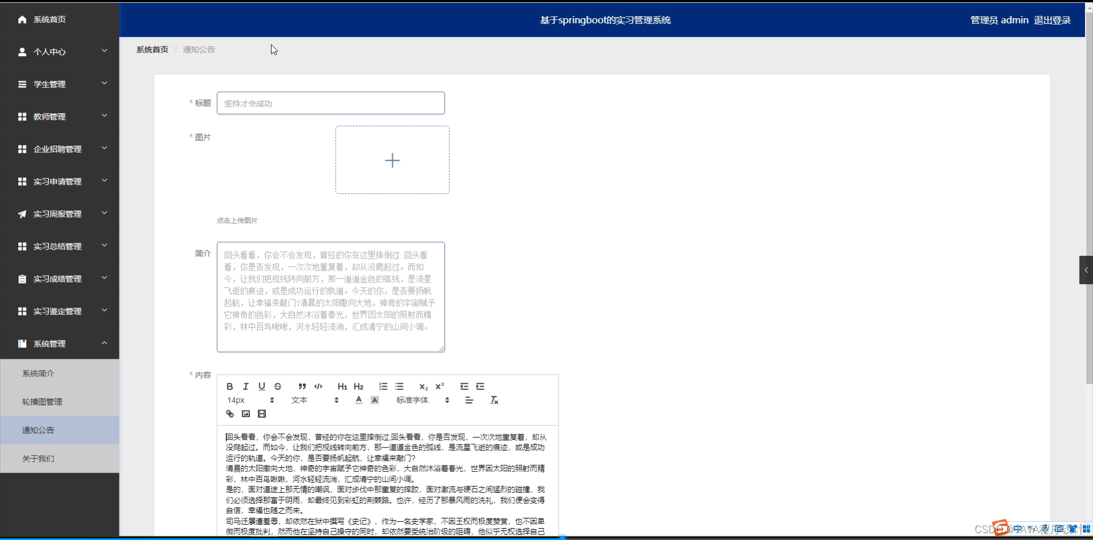Image resolution: width=1093 pixels, height=540 pixels.
Task: Insert a blockquote with the quote icon
Action: click(x=302, y=387)
